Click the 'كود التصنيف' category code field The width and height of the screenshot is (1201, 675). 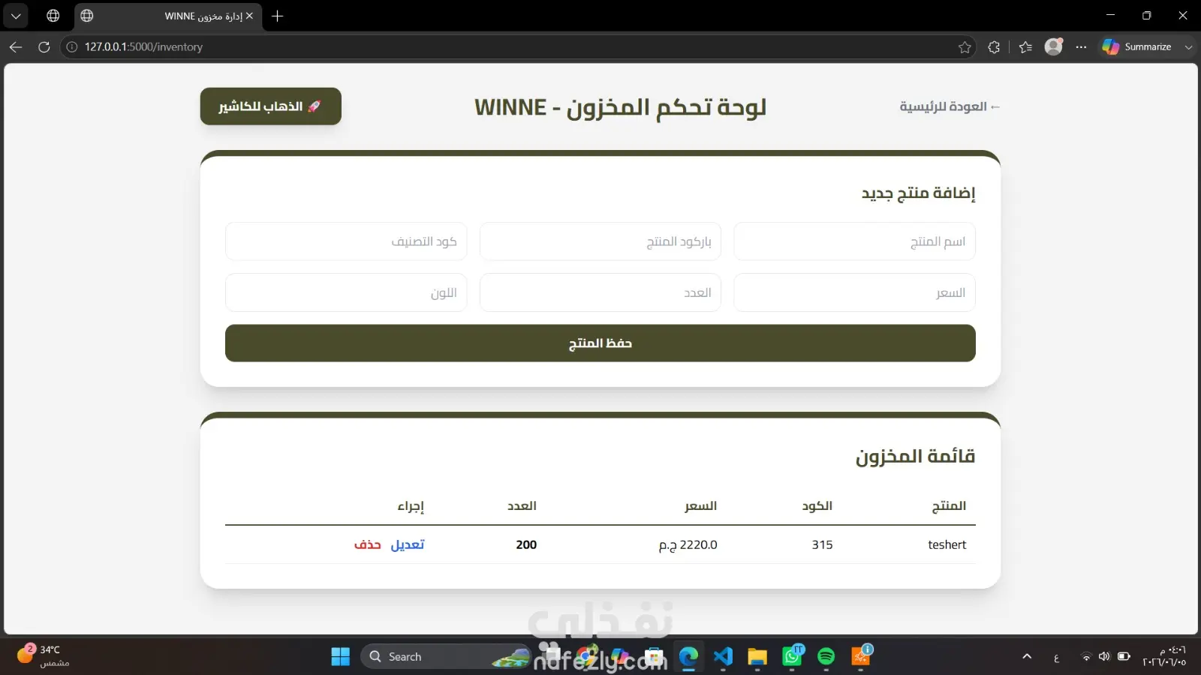346,241
